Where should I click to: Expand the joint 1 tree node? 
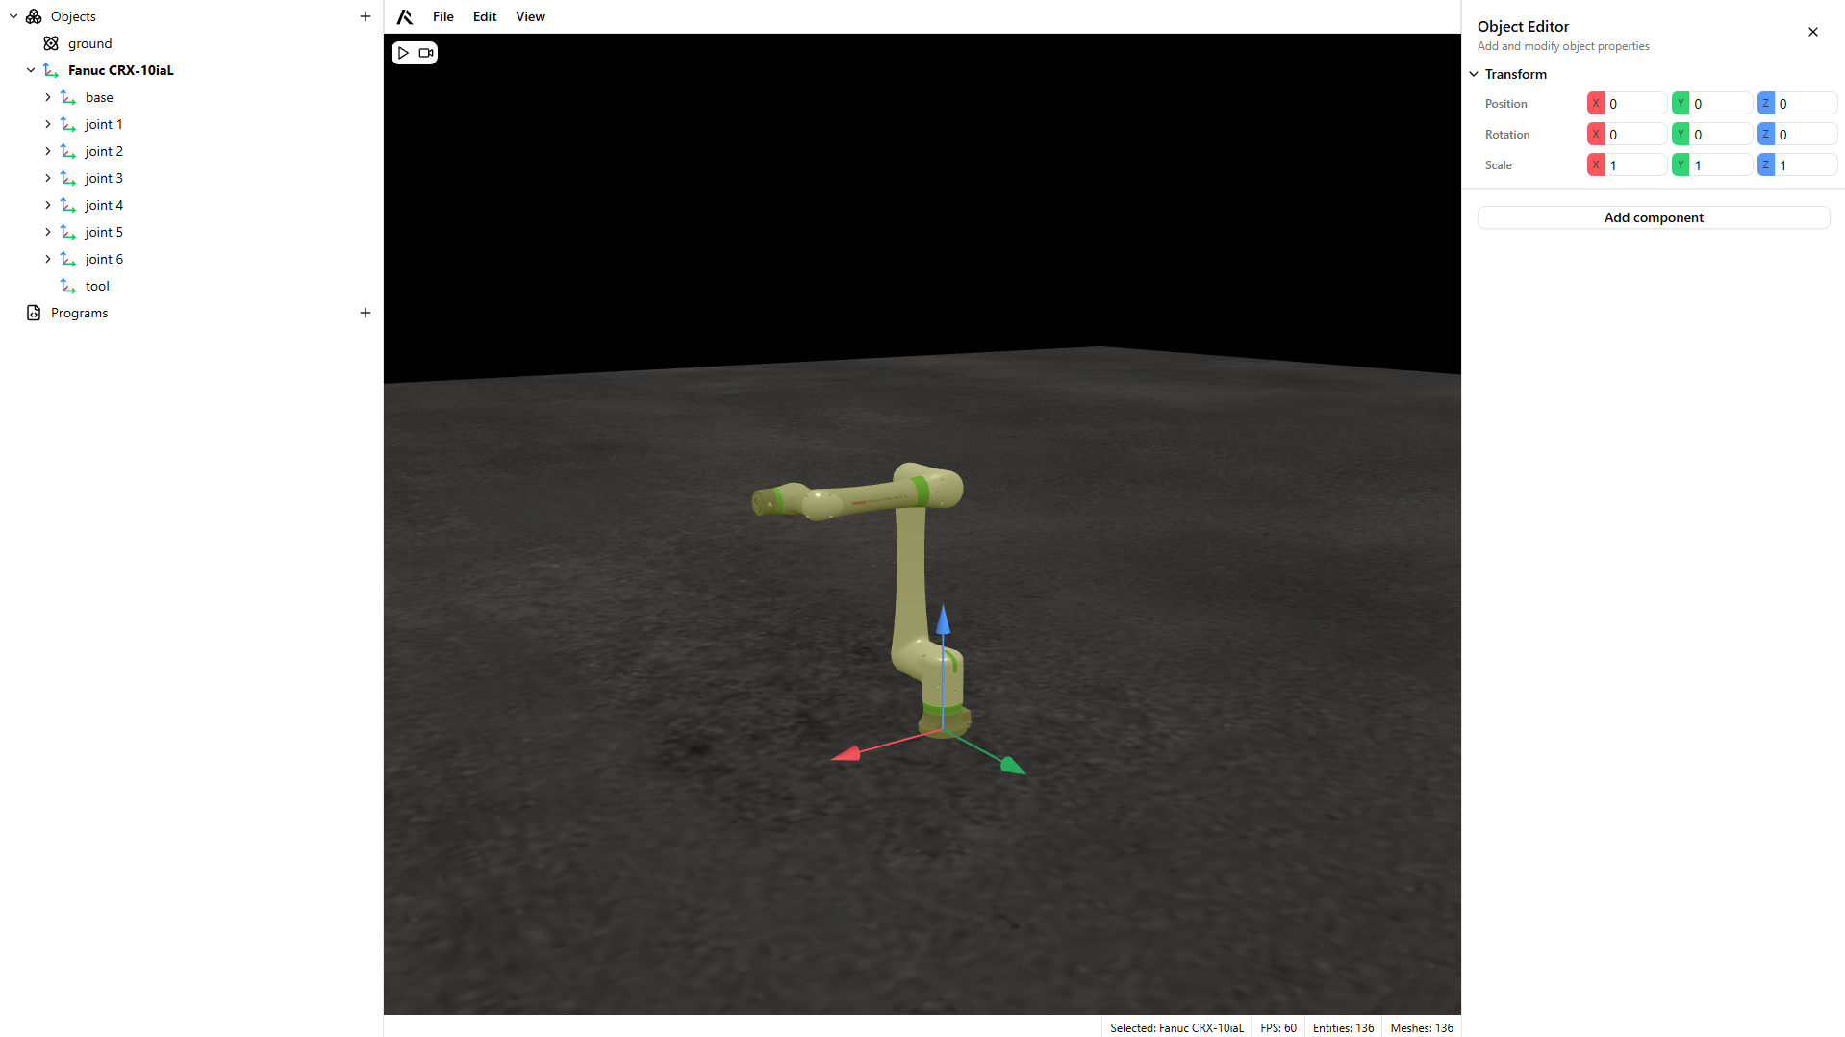[48, 124]
